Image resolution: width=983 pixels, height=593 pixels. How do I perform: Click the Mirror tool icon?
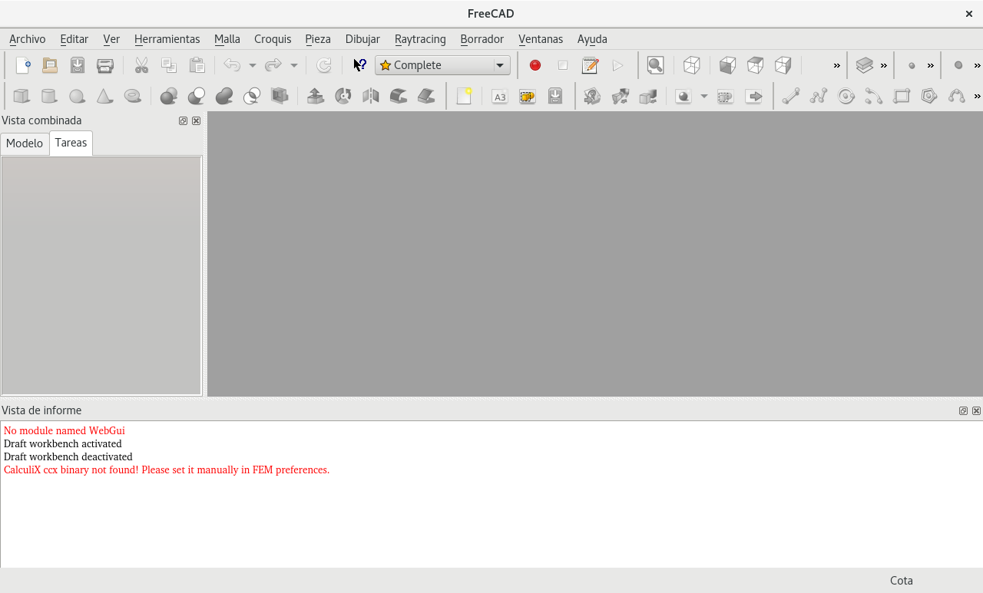pos(371,96)
